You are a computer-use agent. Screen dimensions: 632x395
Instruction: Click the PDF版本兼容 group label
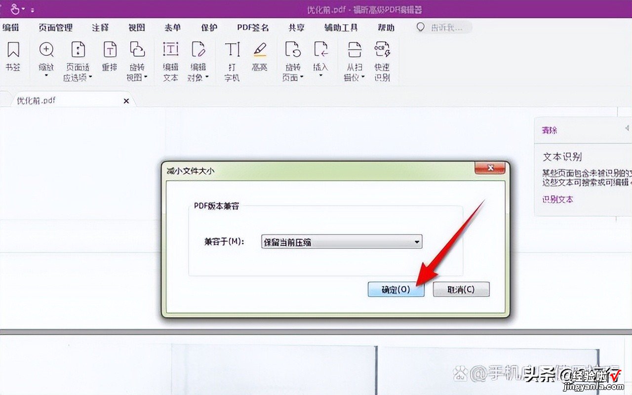(x=217, y=206)
